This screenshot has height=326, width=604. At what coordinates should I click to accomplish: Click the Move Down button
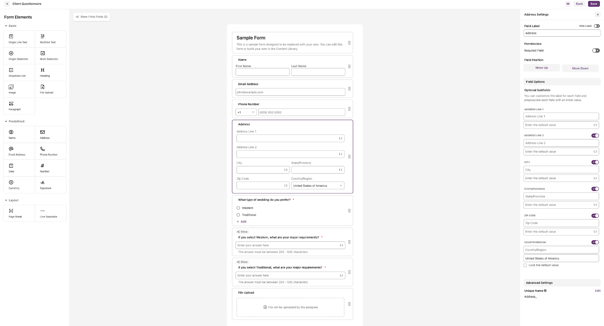(x=580, y=68)
